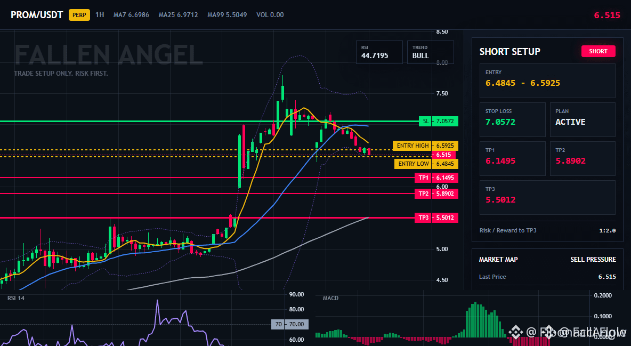Click the ENTRY LOW 6.4845 chart label
631x346 pixels.
coord(426,164)
